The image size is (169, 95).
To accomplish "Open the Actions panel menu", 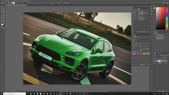I will (148, 8).
